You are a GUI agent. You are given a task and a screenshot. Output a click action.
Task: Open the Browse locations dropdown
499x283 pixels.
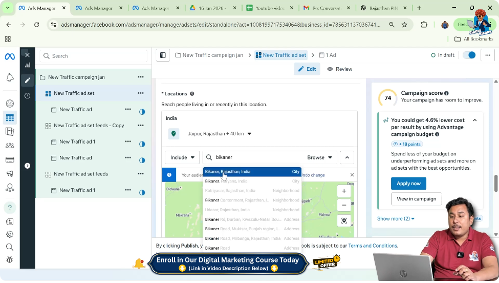(319, 157)
